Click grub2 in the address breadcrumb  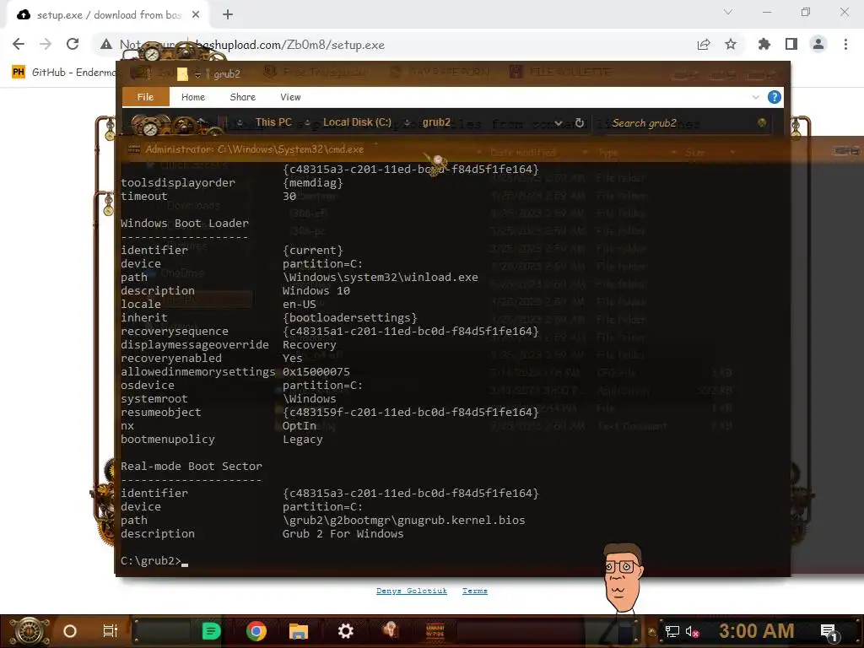click(436, 122)
